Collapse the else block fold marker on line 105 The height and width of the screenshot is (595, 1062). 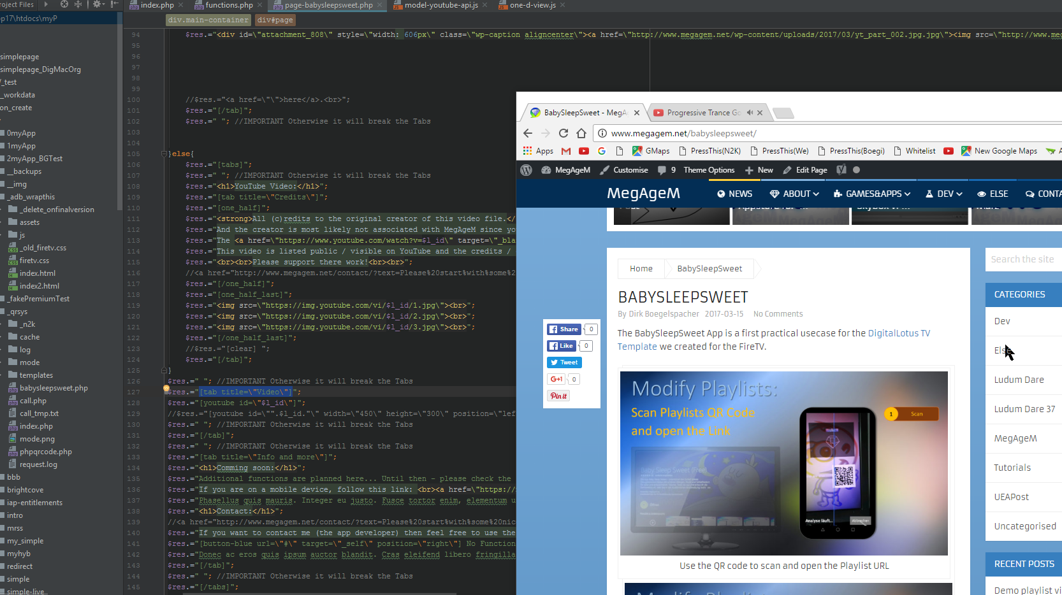pyautogui.click(x=164, y=154)
